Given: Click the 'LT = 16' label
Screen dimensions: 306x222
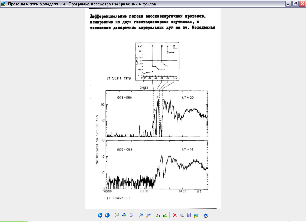Looking at the screenshot, I should (188, 150).
